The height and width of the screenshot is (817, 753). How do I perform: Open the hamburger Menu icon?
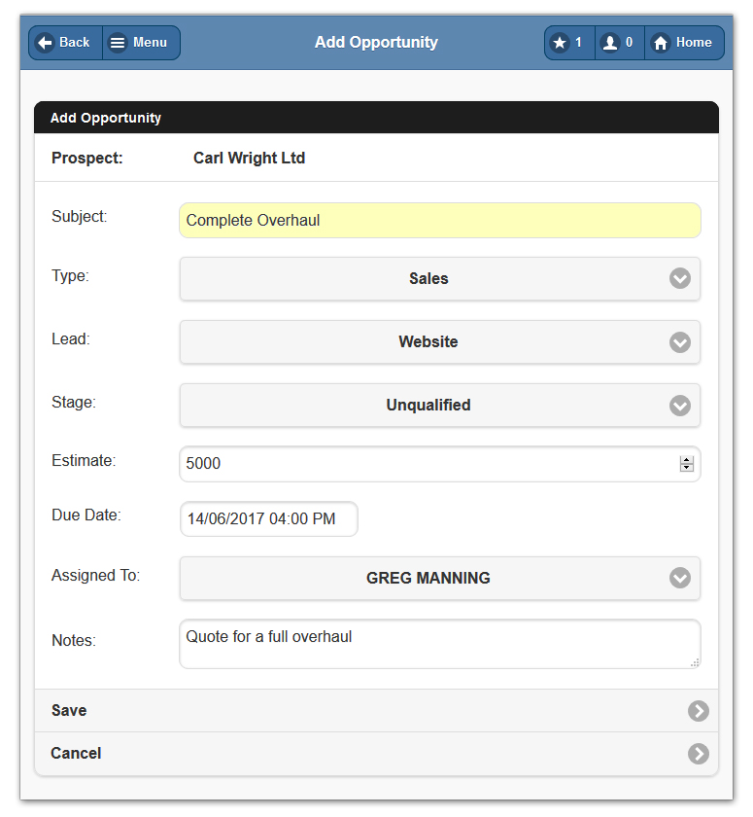pos(118,43)
